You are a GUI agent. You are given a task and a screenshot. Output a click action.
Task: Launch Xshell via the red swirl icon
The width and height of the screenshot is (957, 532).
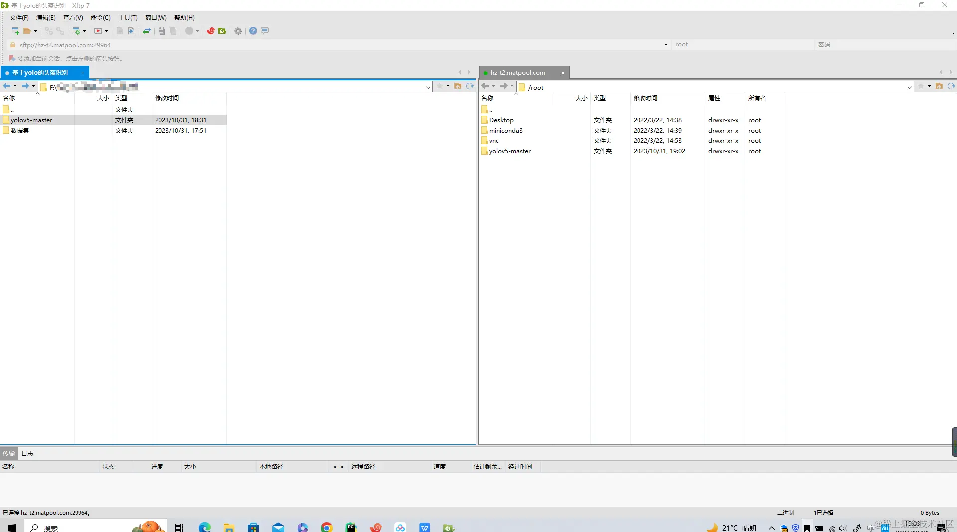(x=211, y=31)
